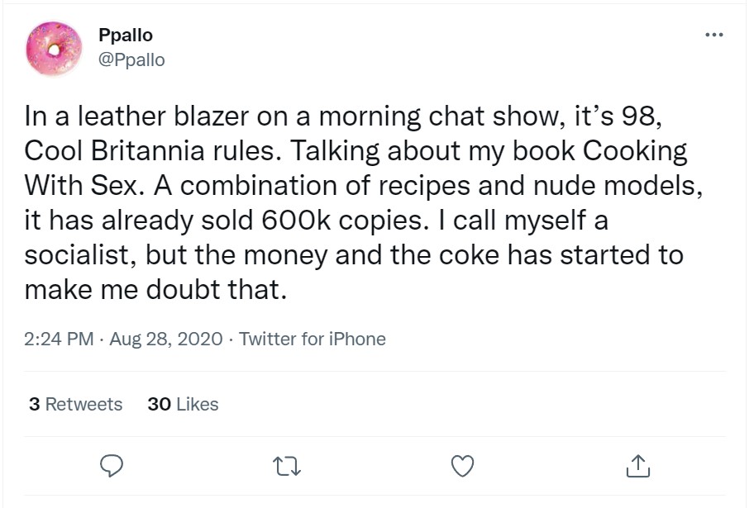
Task: Click the pink donut profile avatar
Action: coord(55,48)
